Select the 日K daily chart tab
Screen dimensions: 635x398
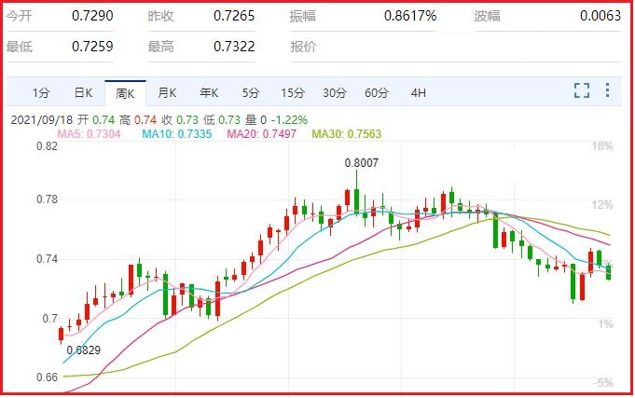[83, 92]
